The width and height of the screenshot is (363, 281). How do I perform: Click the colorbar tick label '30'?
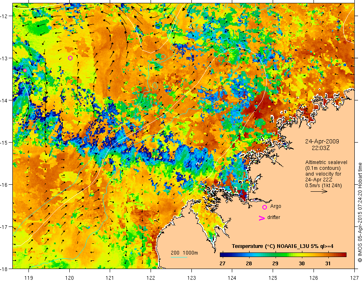[302, 264]
